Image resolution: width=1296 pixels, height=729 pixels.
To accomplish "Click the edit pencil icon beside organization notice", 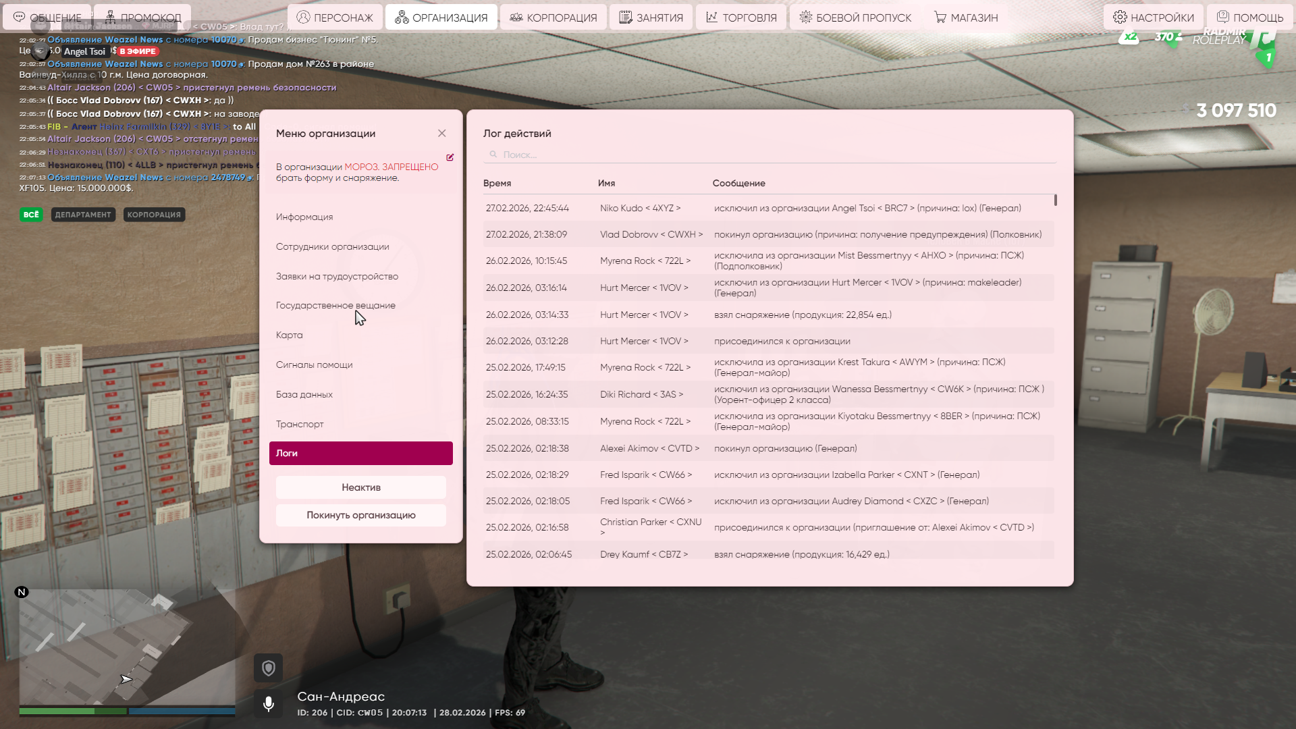I will pos(450,157).
